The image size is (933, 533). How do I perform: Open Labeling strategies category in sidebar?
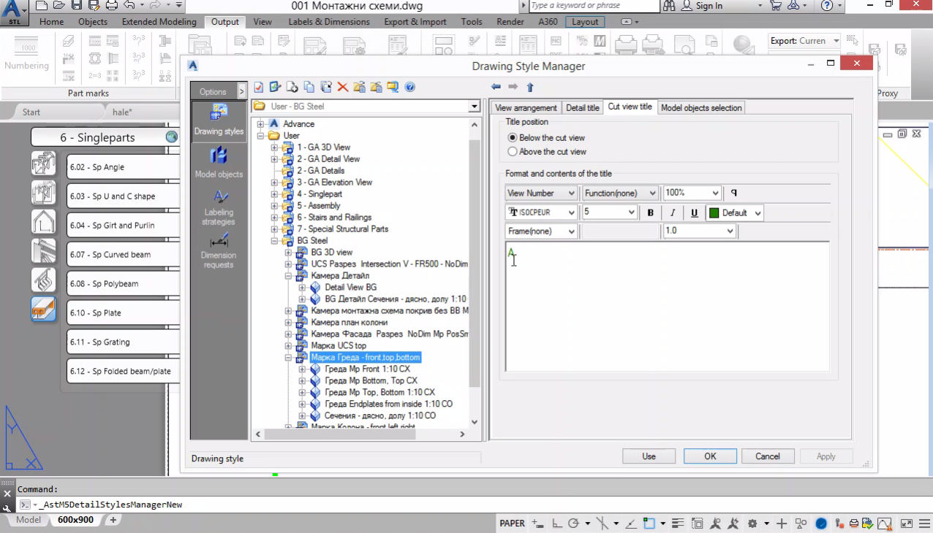coord(219,207)
